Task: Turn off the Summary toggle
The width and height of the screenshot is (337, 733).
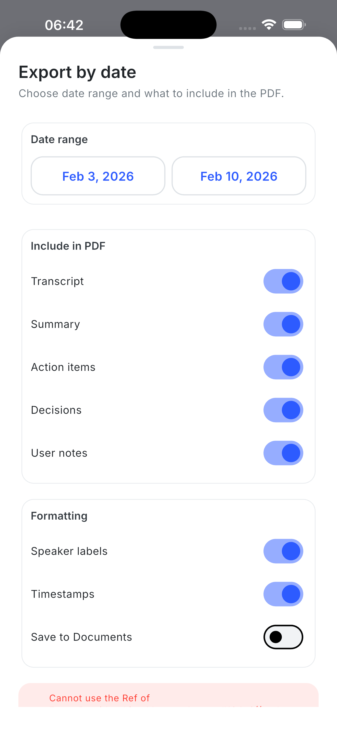Action: coord(283,324)
